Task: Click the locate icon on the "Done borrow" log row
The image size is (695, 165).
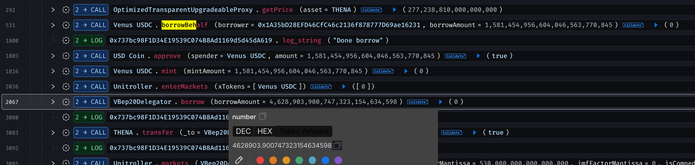Action: tap(66, 41)
